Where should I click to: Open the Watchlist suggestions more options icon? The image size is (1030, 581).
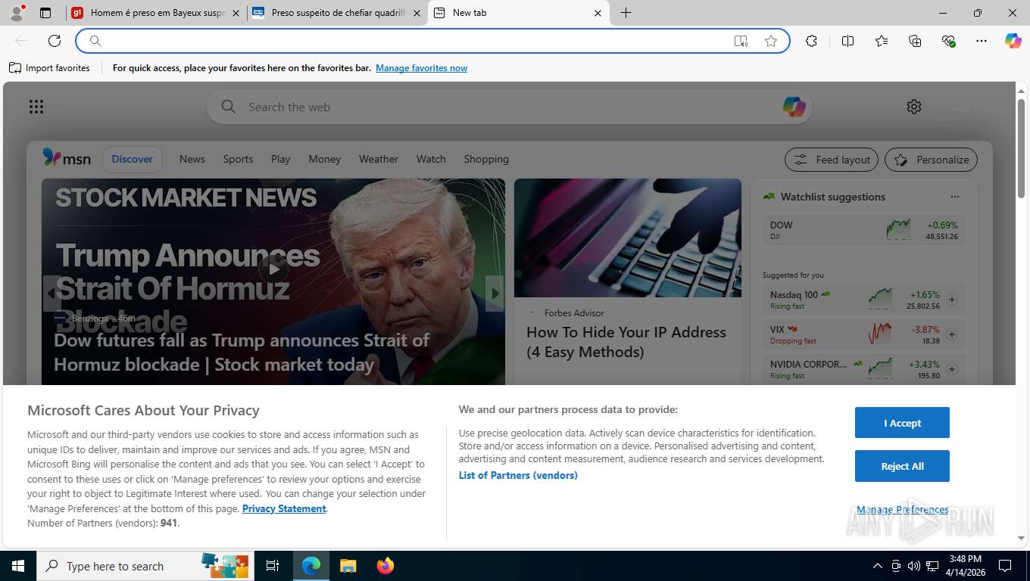[x=954, y=197]
